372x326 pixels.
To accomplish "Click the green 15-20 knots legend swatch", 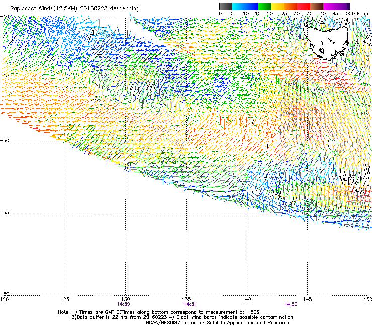I will coord(264,6).
